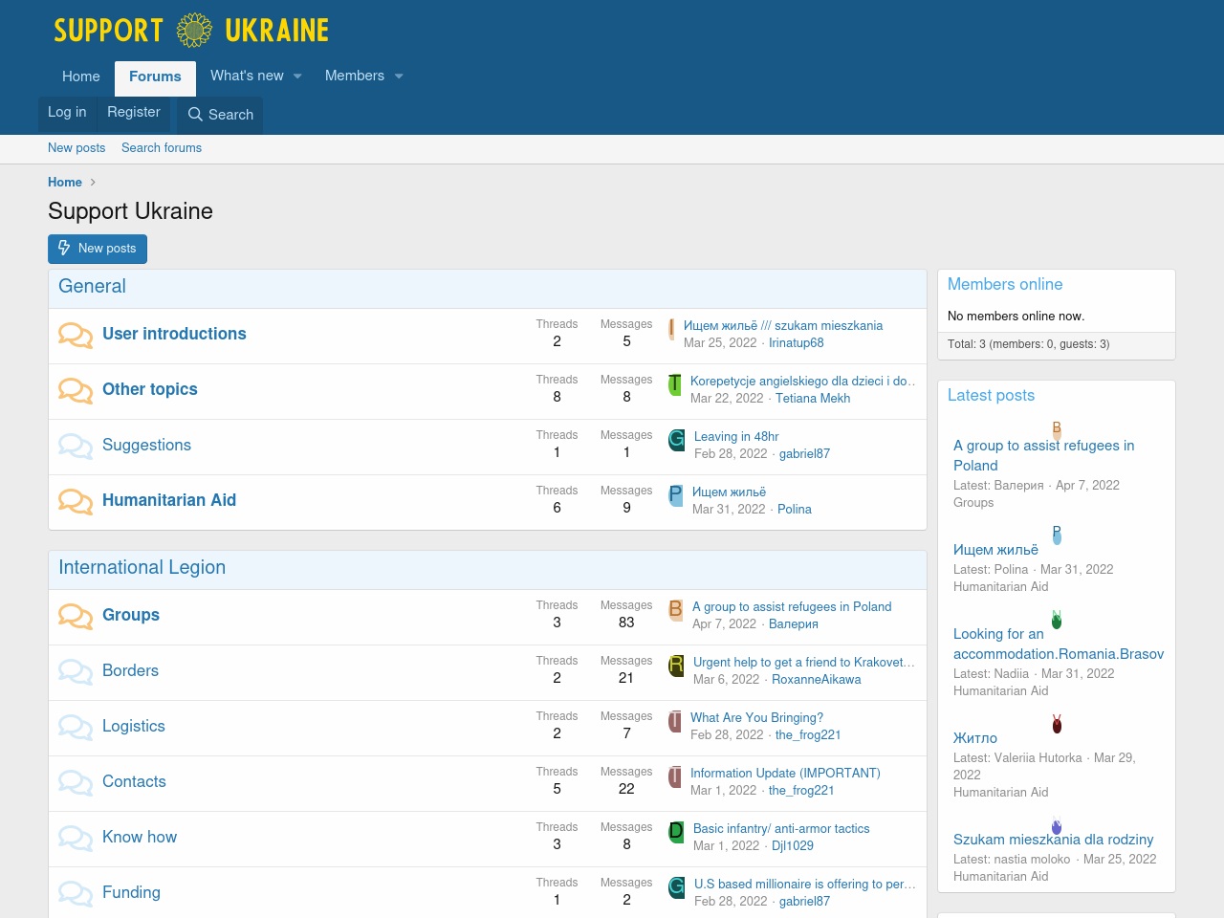Click the Contacts forum bubble icon
Image resolution: width=1224 pixels, height=918 pixels.
[x=76, y=782]
